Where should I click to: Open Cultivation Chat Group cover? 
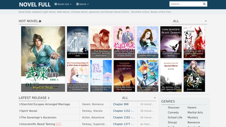point(148,76)
